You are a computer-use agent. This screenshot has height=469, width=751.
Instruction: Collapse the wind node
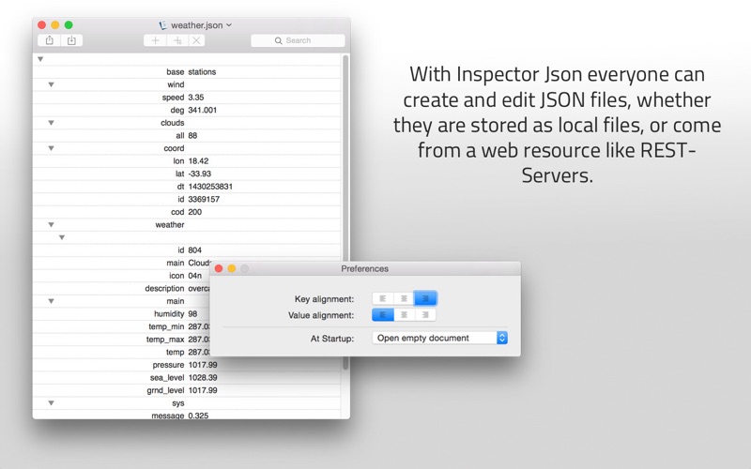point(51,84)
